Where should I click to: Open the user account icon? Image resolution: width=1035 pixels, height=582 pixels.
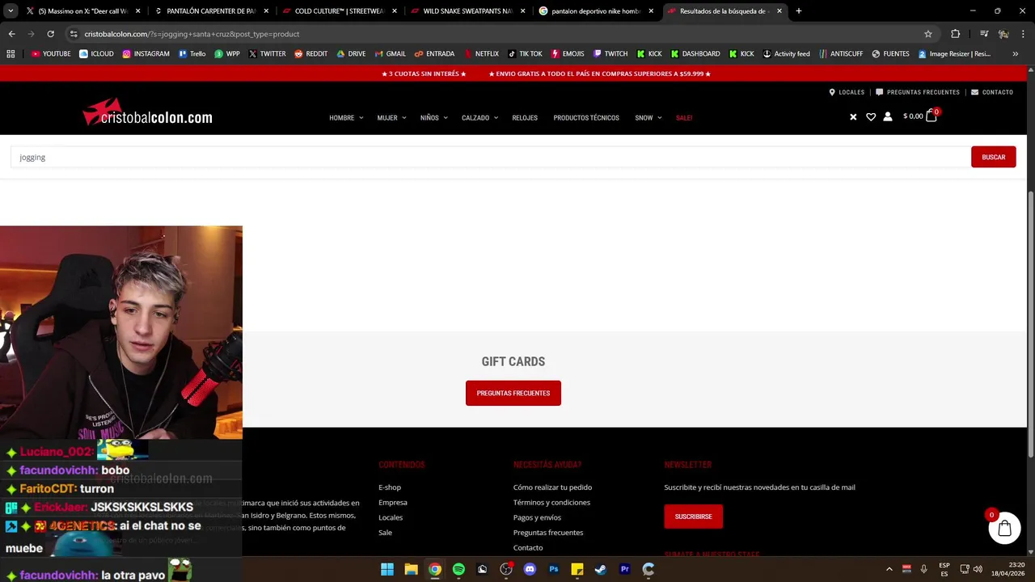pos(888,116)
